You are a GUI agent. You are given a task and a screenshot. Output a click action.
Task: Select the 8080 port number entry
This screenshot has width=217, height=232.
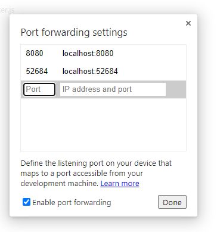point(35,53)
